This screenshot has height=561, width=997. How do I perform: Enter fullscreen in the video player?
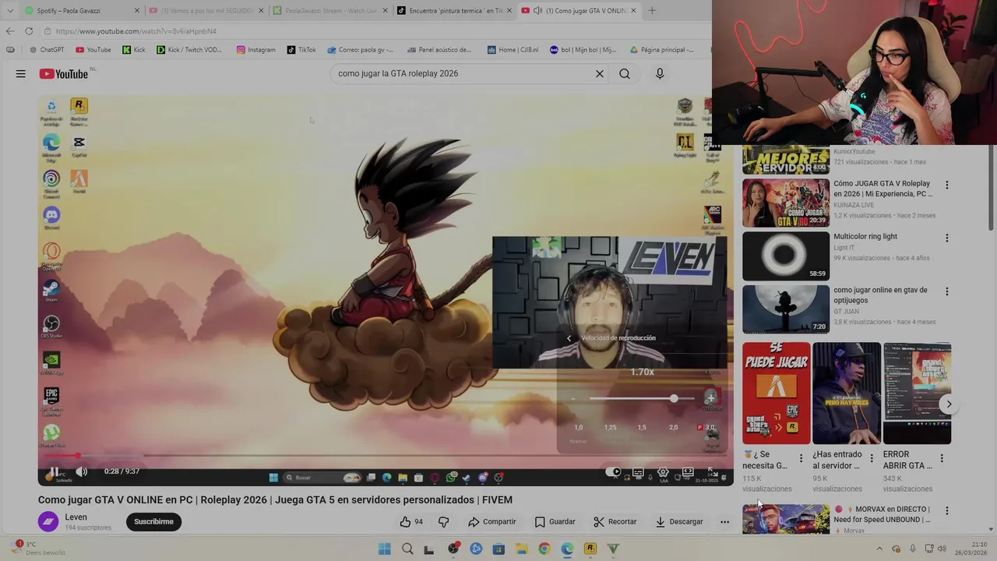pos(712,471)
